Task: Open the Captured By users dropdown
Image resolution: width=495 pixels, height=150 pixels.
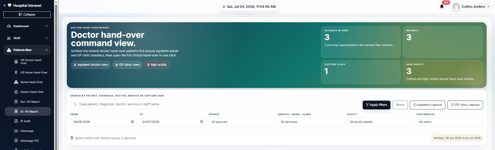Action: tap(450, 122)
